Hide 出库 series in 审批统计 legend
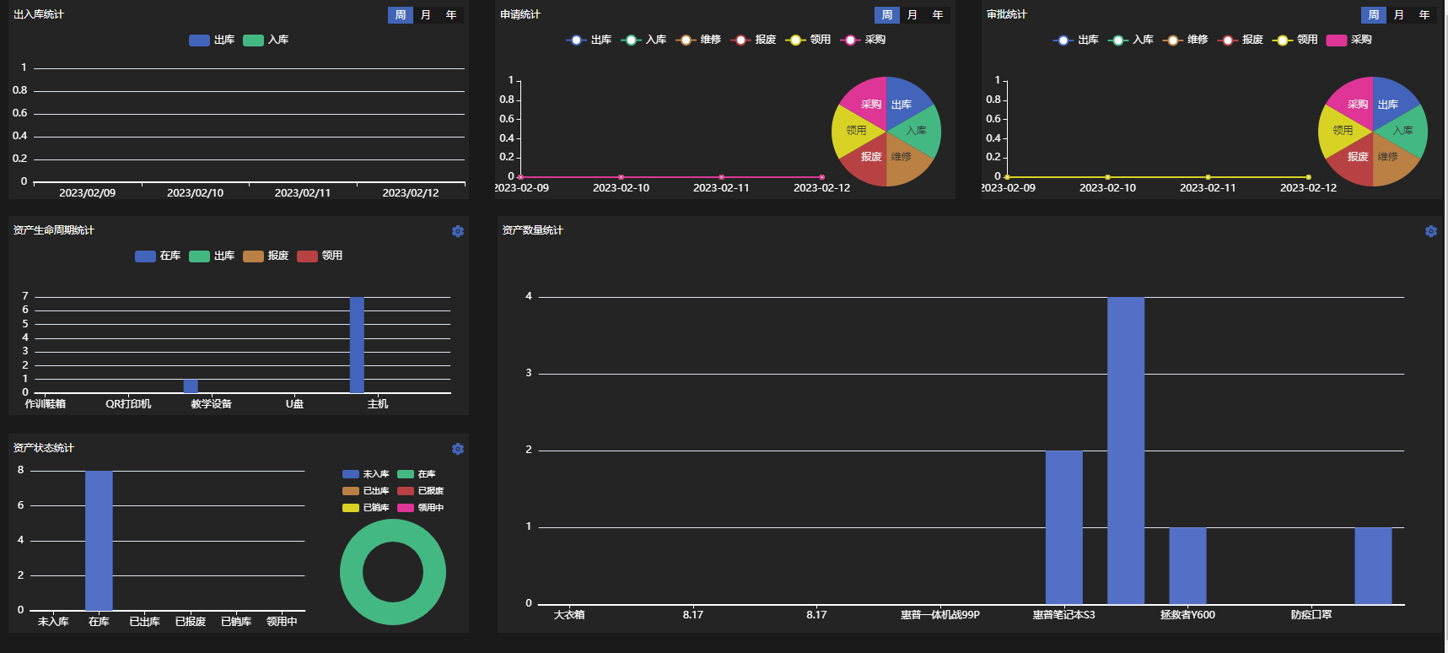Viewport: 1448px width, 653px height. [1075, 40]
